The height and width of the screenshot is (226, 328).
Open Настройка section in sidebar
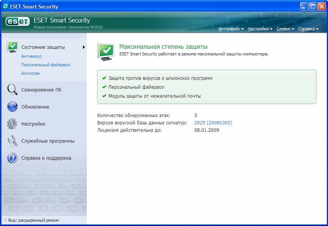(x=33, y=124)
